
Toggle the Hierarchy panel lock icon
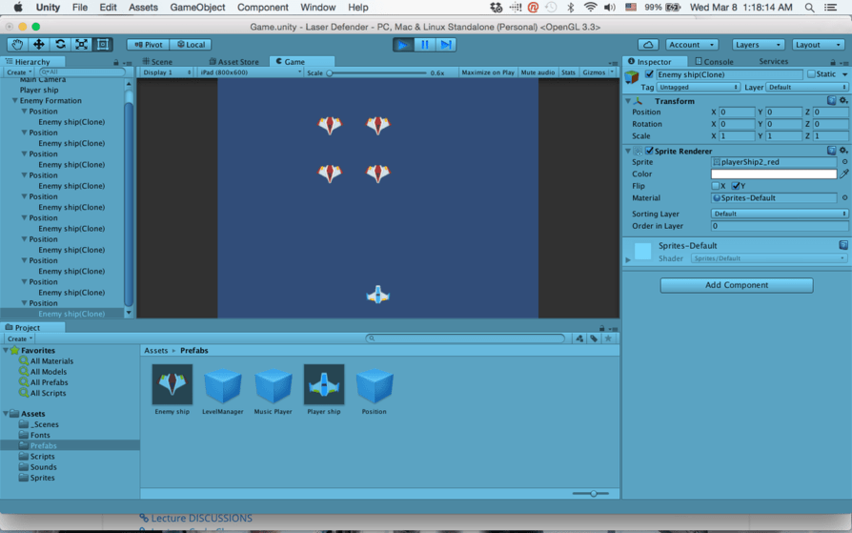pos(115,63)
